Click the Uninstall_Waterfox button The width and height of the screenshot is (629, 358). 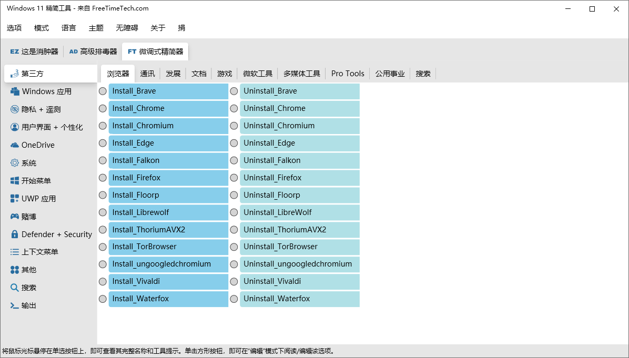pos(299,299)
